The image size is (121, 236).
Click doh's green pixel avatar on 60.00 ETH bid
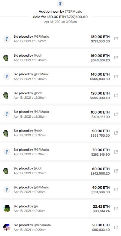click(6, 171)
